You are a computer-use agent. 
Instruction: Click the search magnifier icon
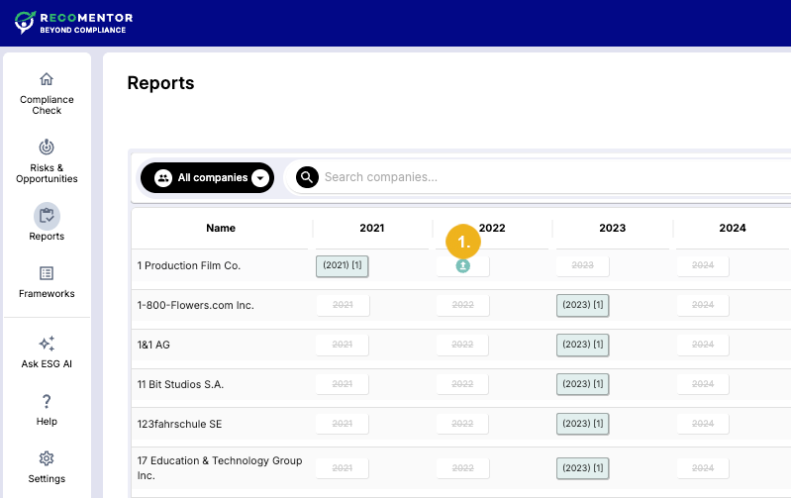(307, 177)
